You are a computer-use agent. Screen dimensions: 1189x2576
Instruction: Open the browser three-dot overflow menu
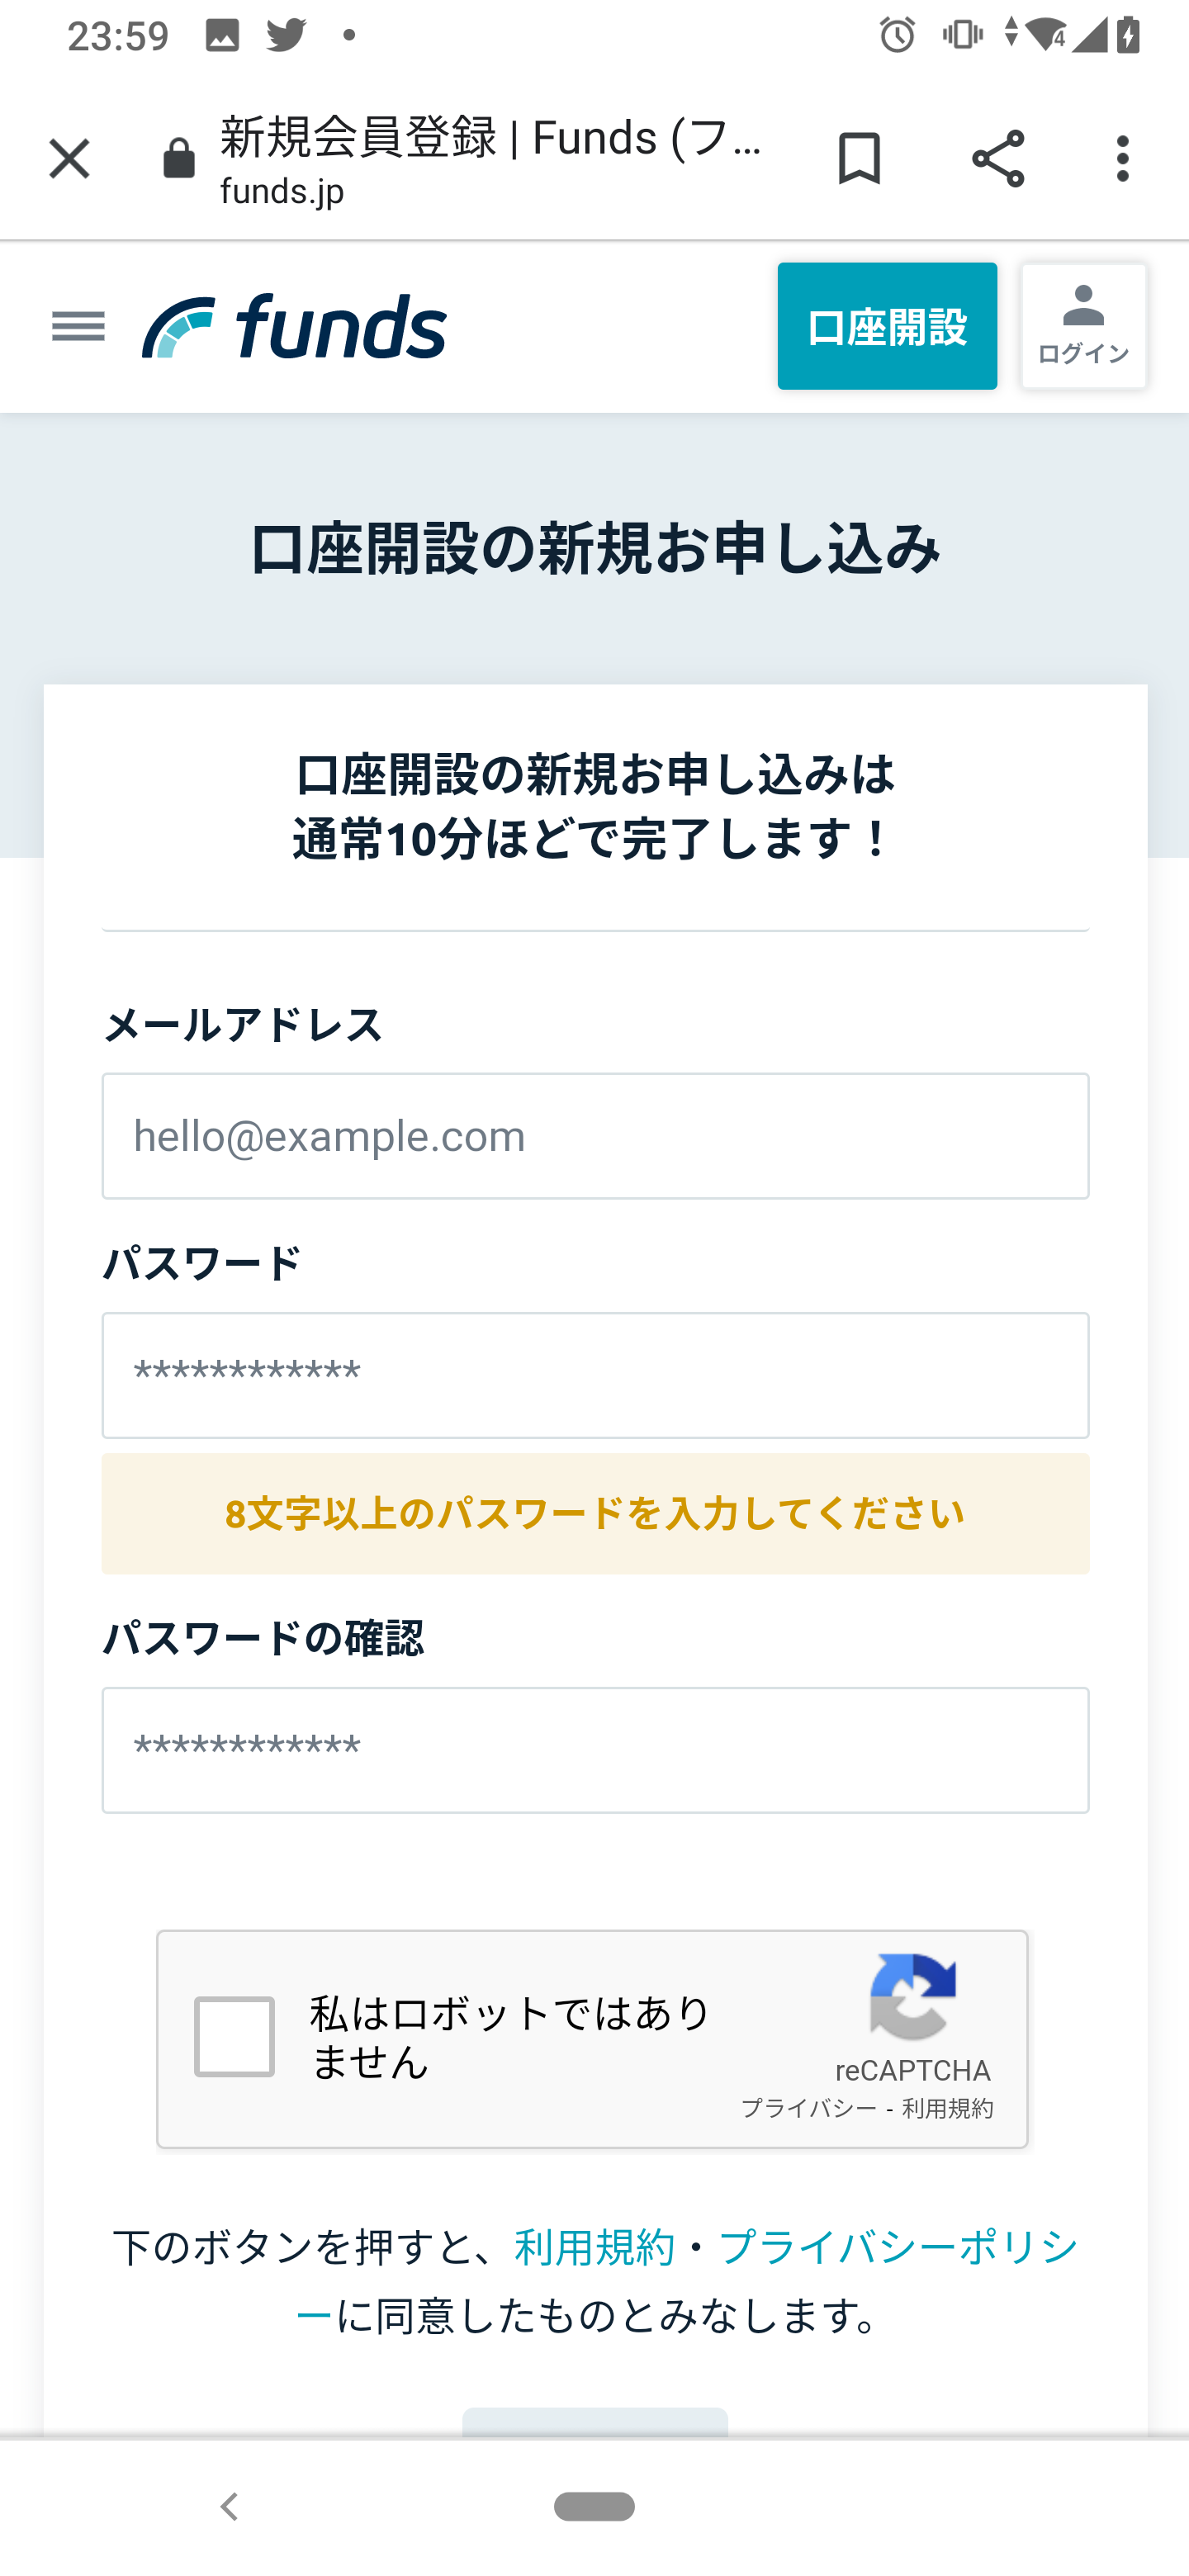pos(1123,159)
